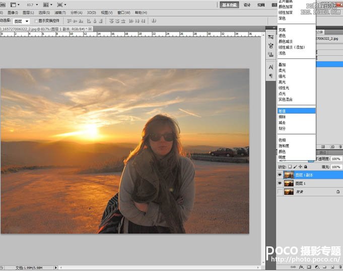Choose 饱和度 blend mode from list
The height and width of the screenshot is (271, 343).
pyautogui.click(x=296, y=146)
